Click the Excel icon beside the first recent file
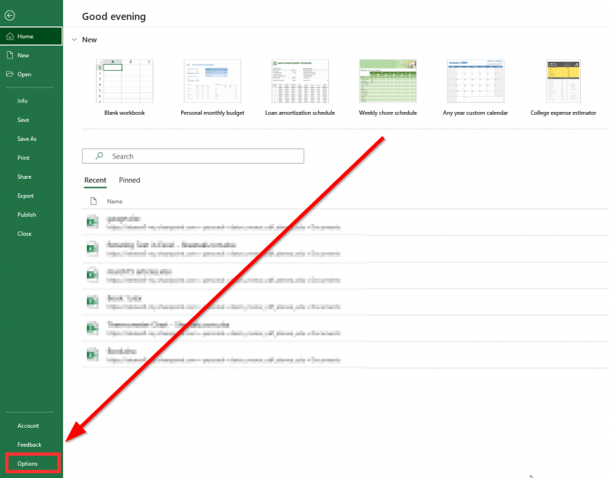This screenshot has width=609, height=478. [93, 221]
